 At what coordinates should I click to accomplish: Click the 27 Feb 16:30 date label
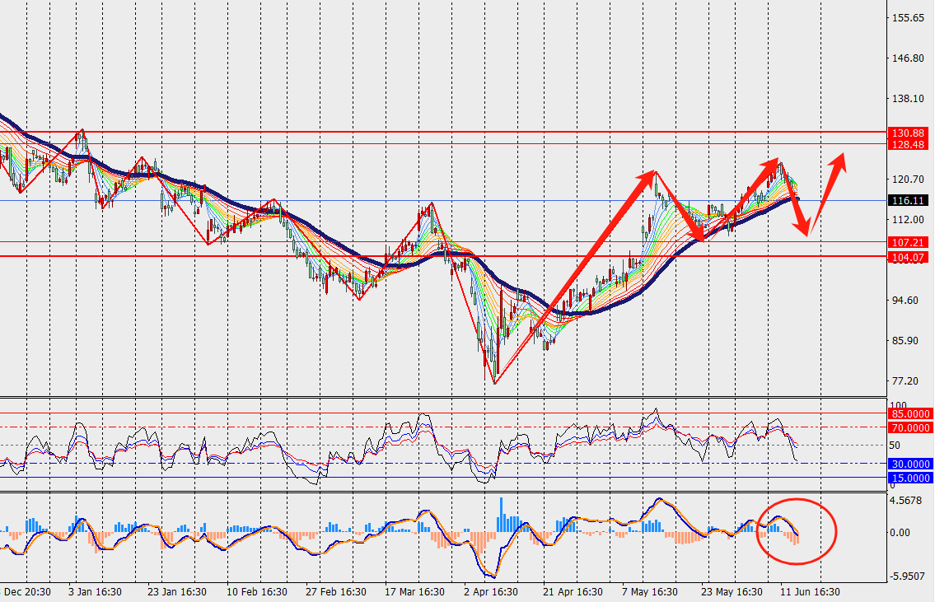pyautogui.click(x=336, y=592)
